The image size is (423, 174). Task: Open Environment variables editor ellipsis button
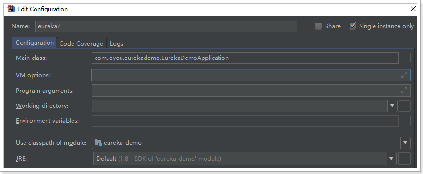click(405, 121)
